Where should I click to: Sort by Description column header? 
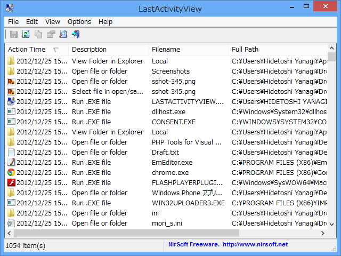(x=108, y=50)
